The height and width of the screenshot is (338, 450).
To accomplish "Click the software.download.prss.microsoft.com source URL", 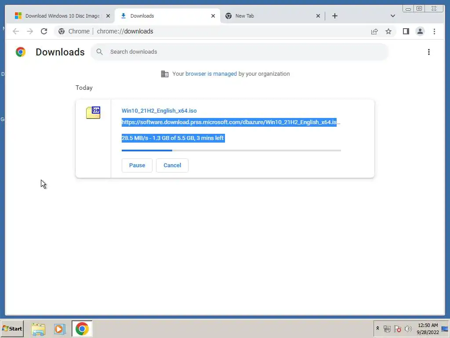I will [x=231, y=122].
